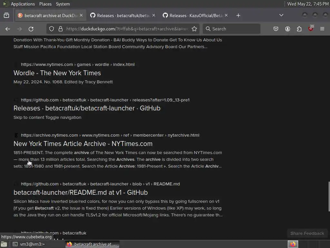
Task: Click 'May 22, 2024. No. 1068' snippet text
Action: coord(38,82)
